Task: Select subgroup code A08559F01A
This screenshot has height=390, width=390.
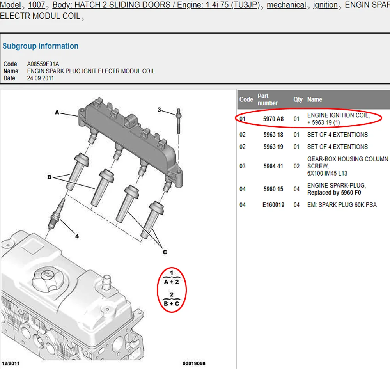Action: point(43,64)
